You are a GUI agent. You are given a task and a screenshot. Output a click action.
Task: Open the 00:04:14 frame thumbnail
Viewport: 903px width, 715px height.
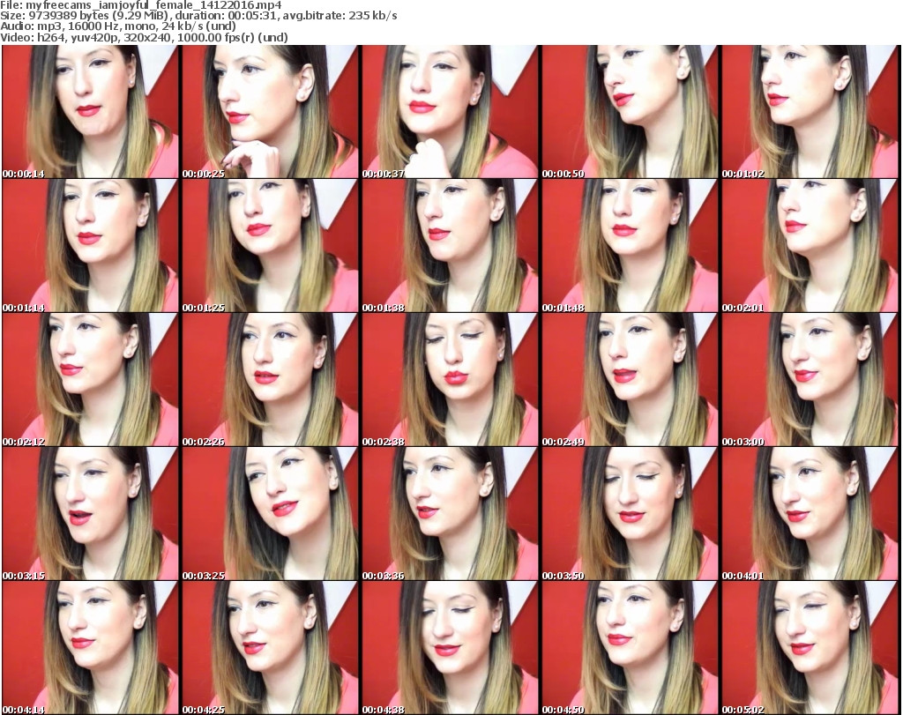pyautogui.click(x=90, y=647)
